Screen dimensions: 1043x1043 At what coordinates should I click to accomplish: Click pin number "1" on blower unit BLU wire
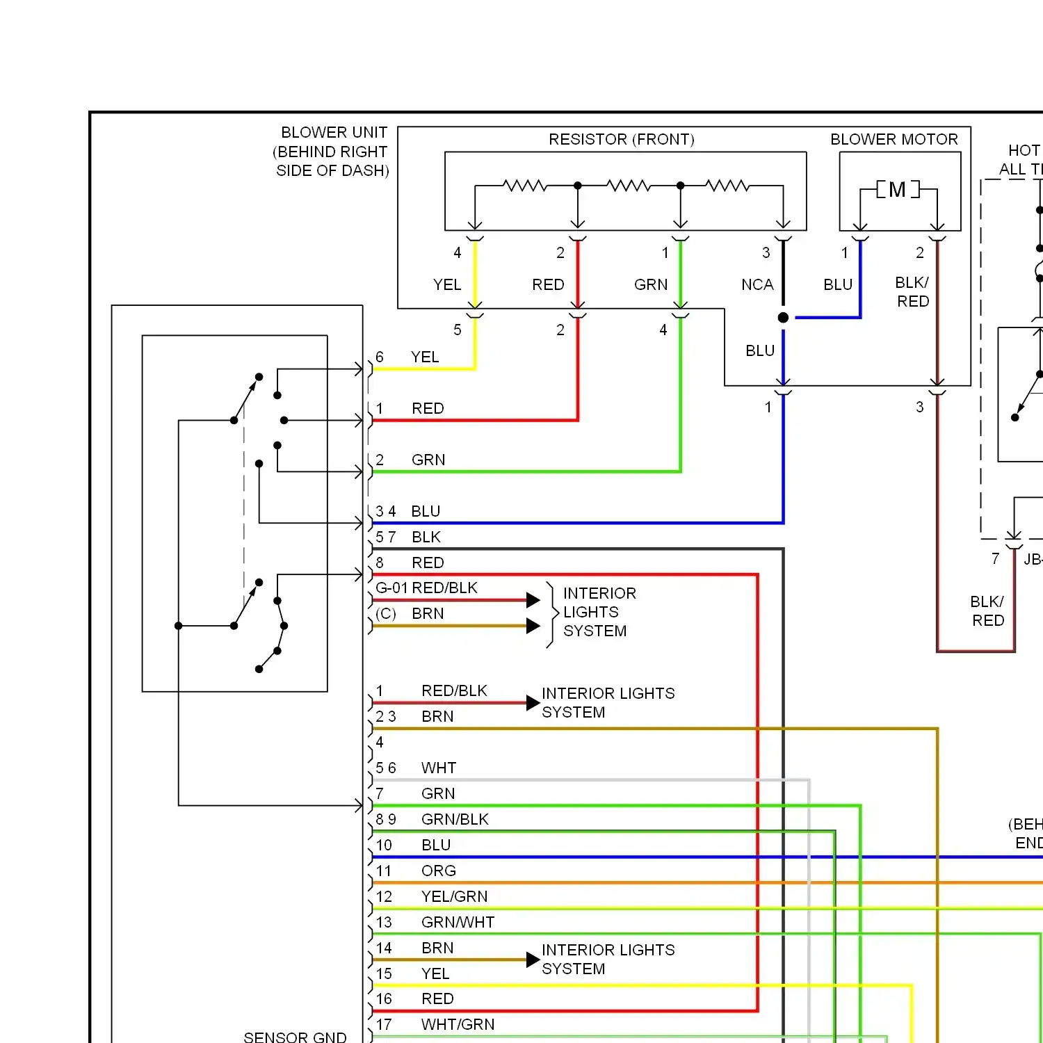(768, 407)
